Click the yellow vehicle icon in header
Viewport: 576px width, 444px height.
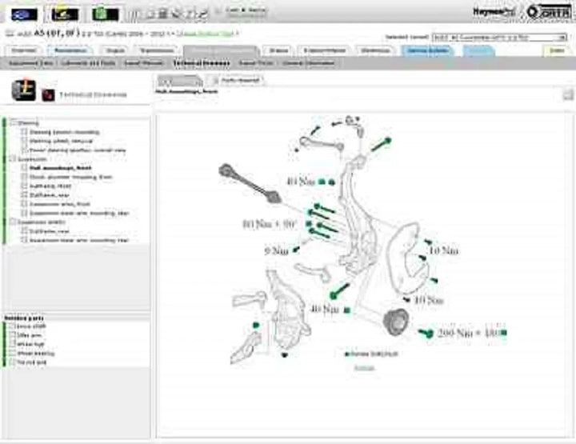pyautogui.click(x=66, y=14)
